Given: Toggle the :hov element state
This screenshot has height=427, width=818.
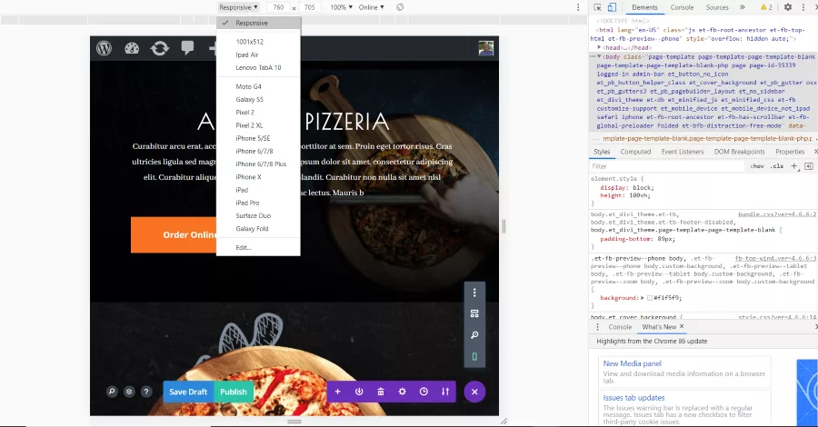Looking at the screenshot, I should point(757,165).
